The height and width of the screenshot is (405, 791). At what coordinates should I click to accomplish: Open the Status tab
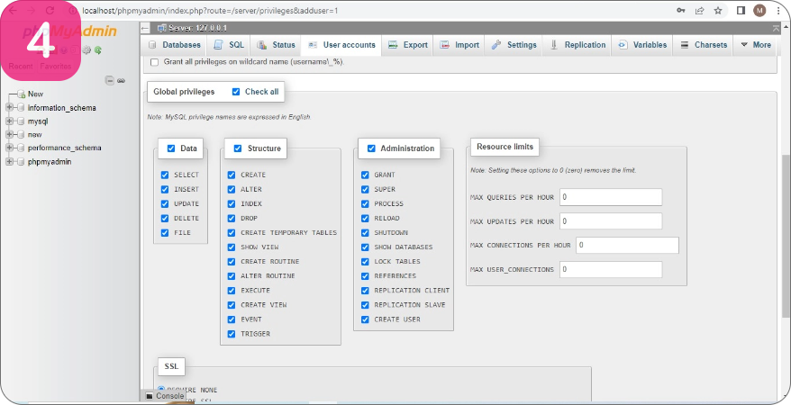click(x=276, y=45)
